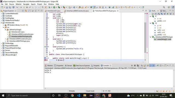Toggle Show Console on Standard Out change
This screenshot has width=175, height=98.
151,66
